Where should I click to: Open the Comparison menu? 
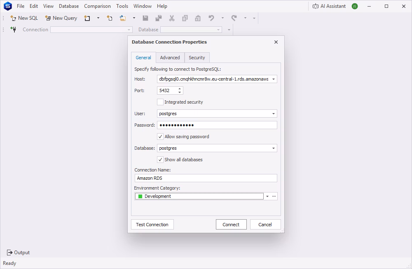pyautogui.click(x=97, y=6)
